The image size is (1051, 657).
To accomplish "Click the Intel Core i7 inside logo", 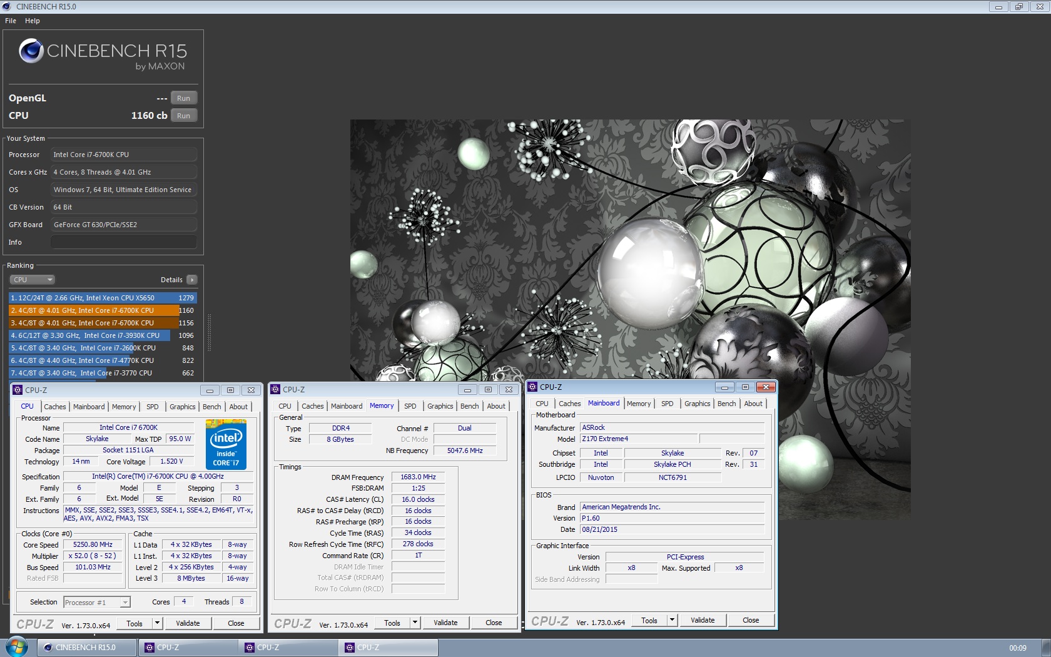I will [226, 444].
